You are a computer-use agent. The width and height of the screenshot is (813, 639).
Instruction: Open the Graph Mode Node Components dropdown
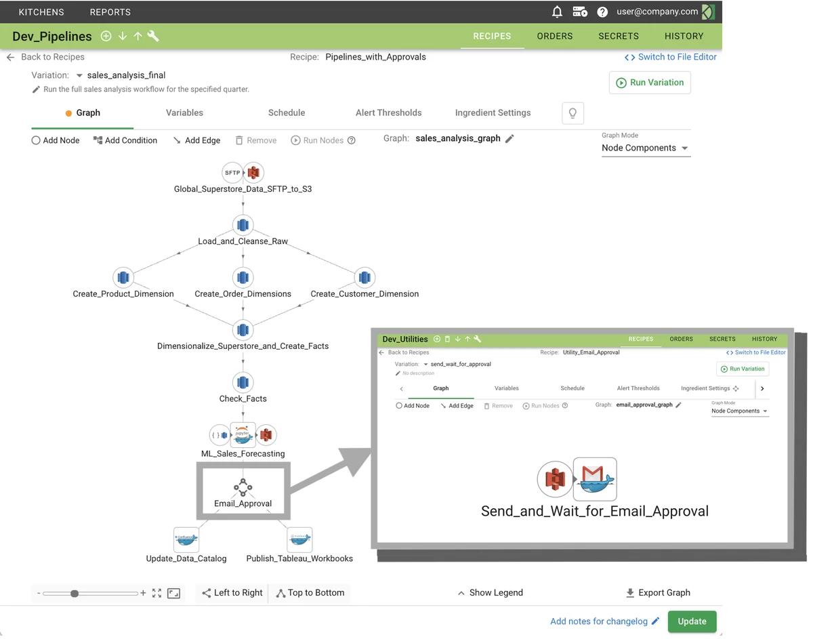645,148
